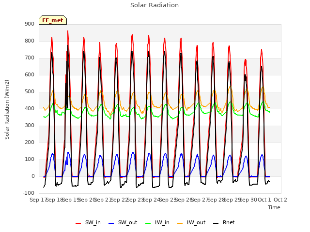Click the Solar Radiation chart title
The height and width of the screenshot is (232, 310).
pyautogui.click(x=155, y=5)
